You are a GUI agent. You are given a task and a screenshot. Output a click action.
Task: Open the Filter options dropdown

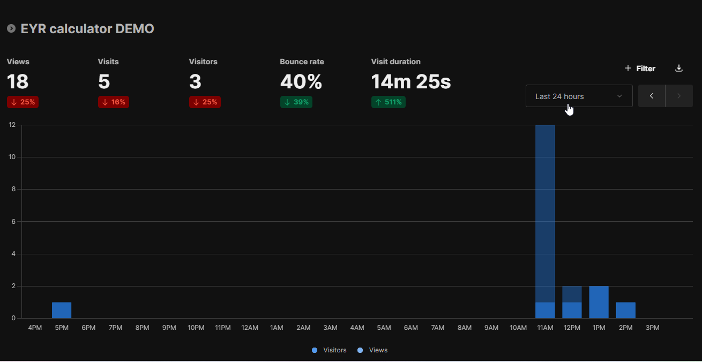pos(640,68)
